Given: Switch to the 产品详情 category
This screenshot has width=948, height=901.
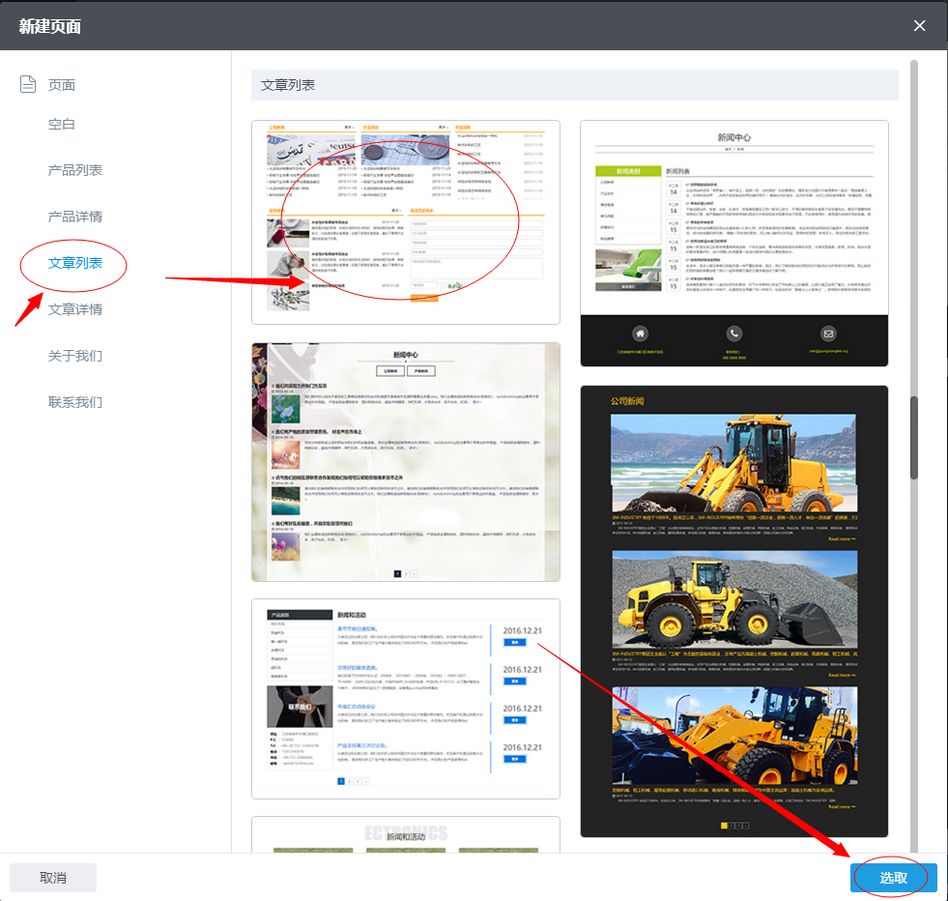Looking at the screenshot, I should click(x=75, y=217).
